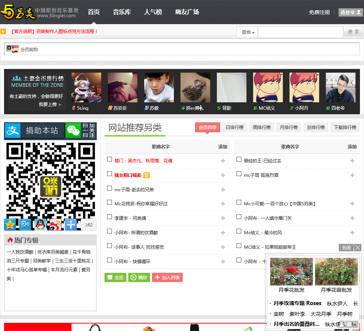Screen dimensions: 364x331
Task: Click the 全选 button
Action: click(116, 277)
